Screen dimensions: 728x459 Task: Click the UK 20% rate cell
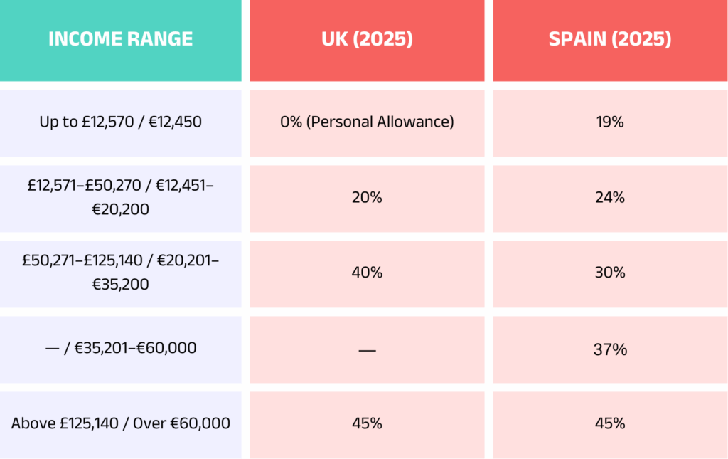tap(367, 198)
